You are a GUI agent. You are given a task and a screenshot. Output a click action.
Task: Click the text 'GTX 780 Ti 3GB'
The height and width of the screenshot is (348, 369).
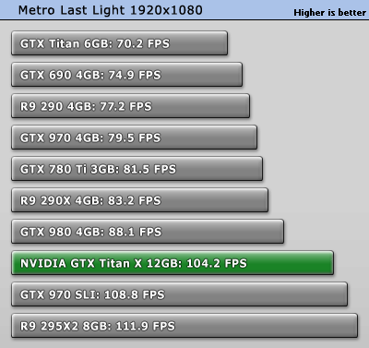pos(68,169)
